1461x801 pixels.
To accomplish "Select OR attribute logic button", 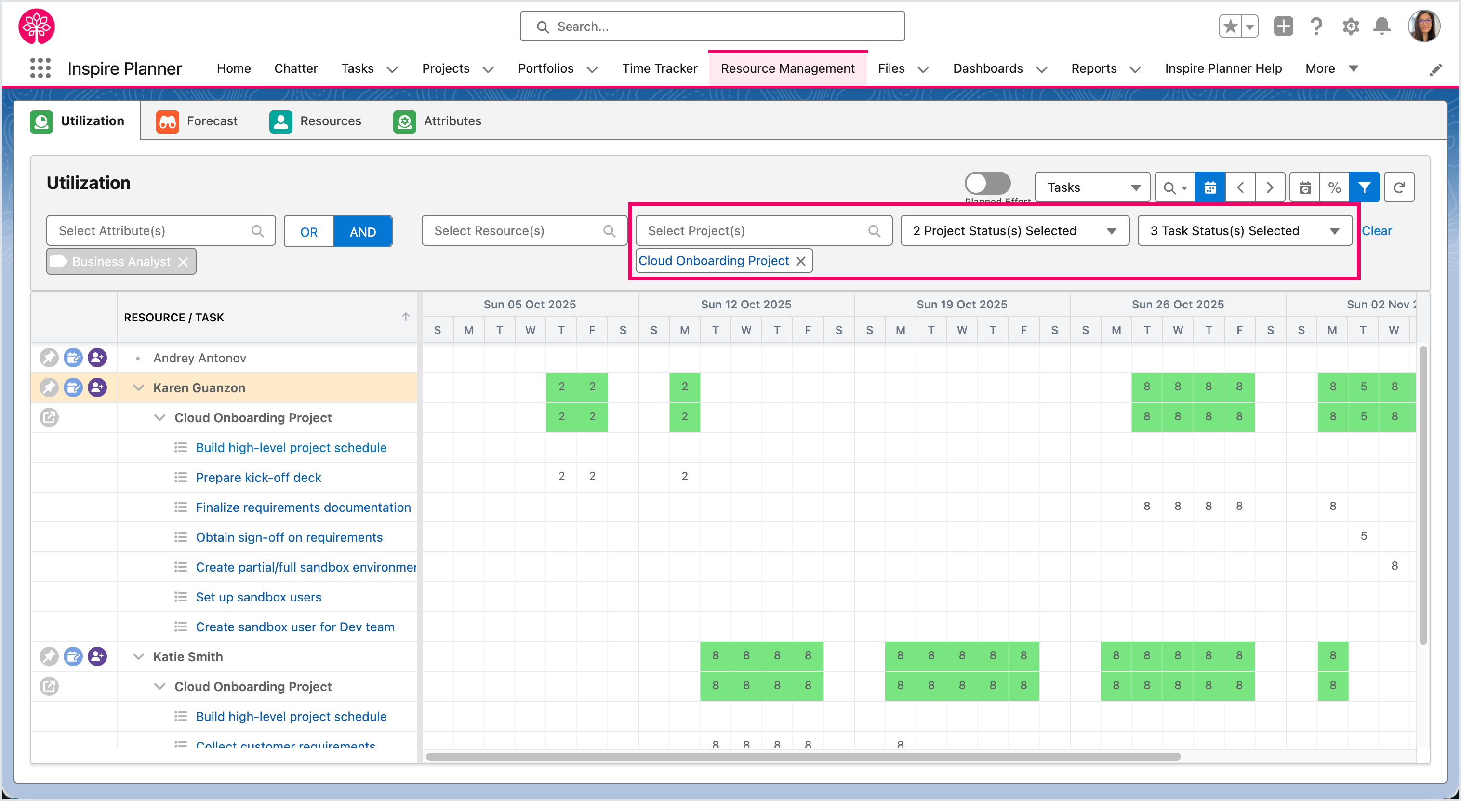I will [308, 231].
